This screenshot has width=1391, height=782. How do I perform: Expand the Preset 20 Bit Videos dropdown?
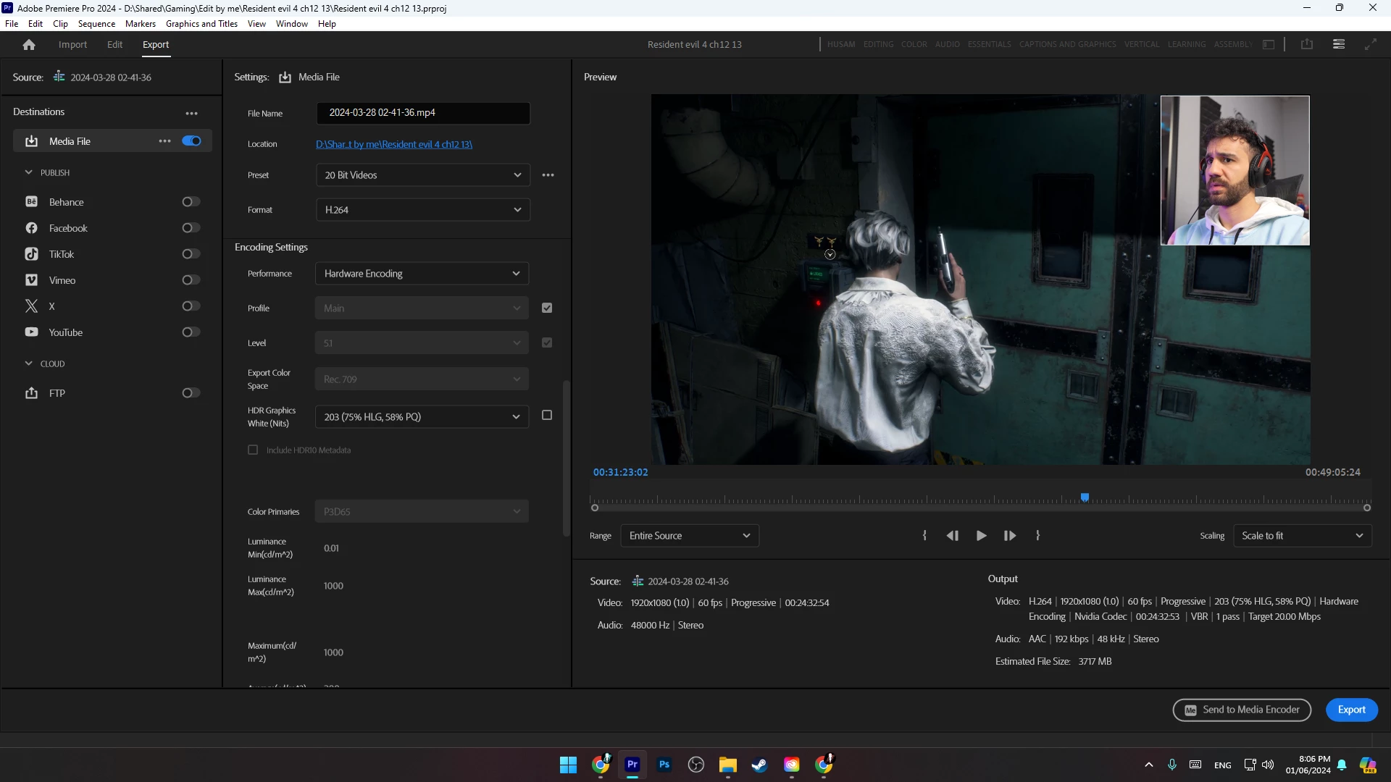(x=422, y=175)
